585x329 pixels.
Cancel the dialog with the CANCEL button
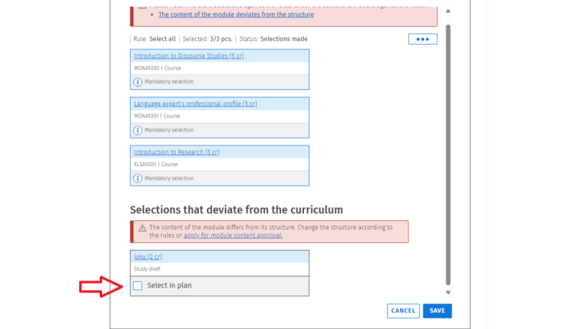click(403, 311)
